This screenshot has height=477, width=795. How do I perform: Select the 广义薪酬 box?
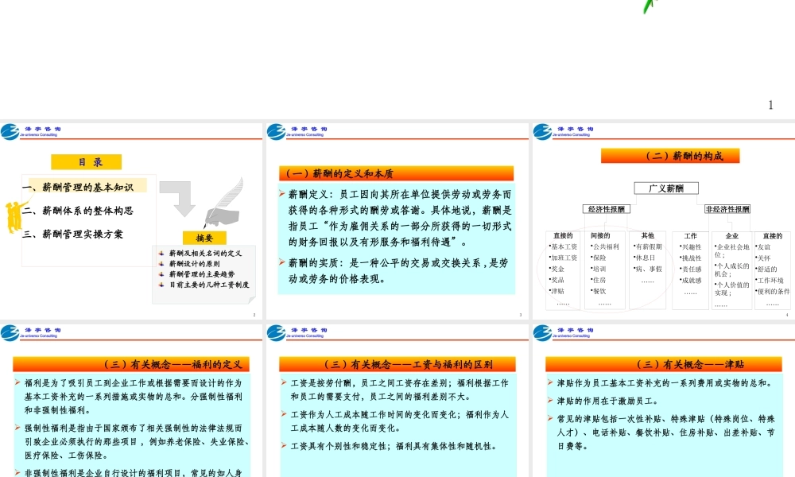point(666,188)
